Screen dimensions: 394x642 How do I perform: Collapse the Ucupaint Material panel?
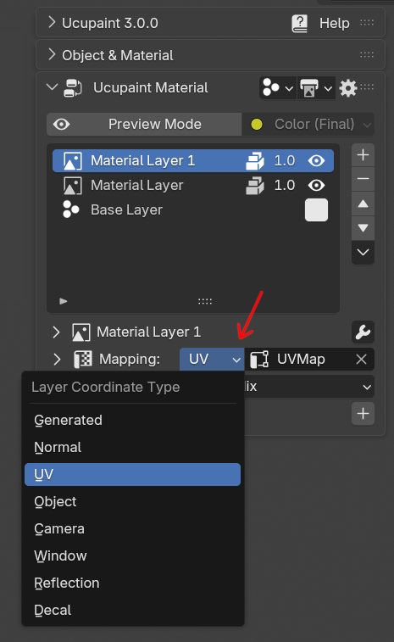coord(52,87)
